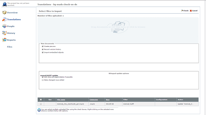Click the History scroll icon
The width and height of the screenshot is (206, 115).
[x=4, y=33]
